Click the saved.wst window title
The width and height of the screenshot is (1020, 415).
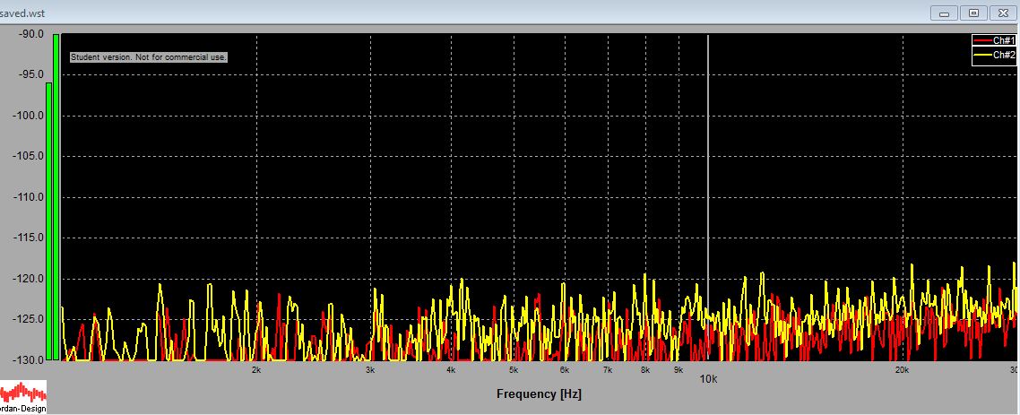22,13
